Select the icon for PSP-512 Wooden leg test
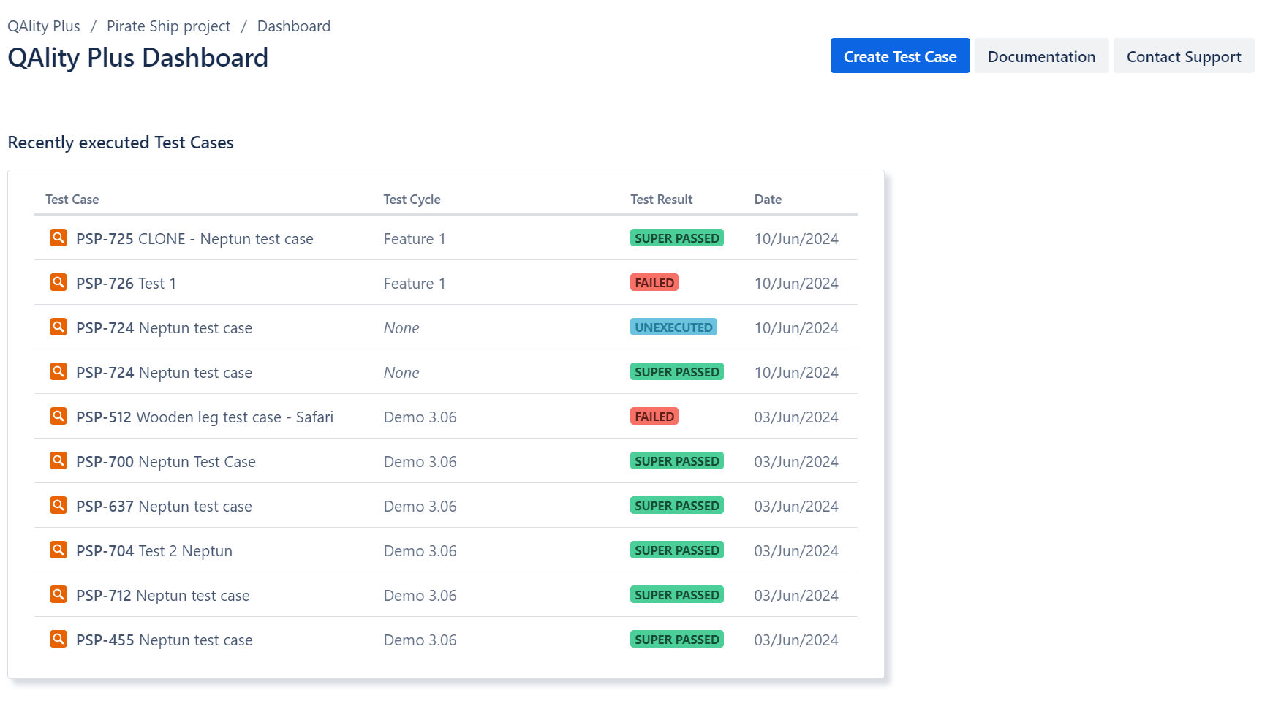 (58, 416)
